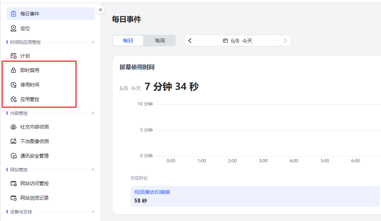Switch to the 每日 tab
The width and height of the screenshot is (381, 221).
pyautogui.click(x=128, y=41)
